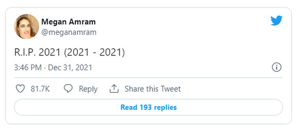
Task: Click the Megan Amram display name
Action: point(68,22)
